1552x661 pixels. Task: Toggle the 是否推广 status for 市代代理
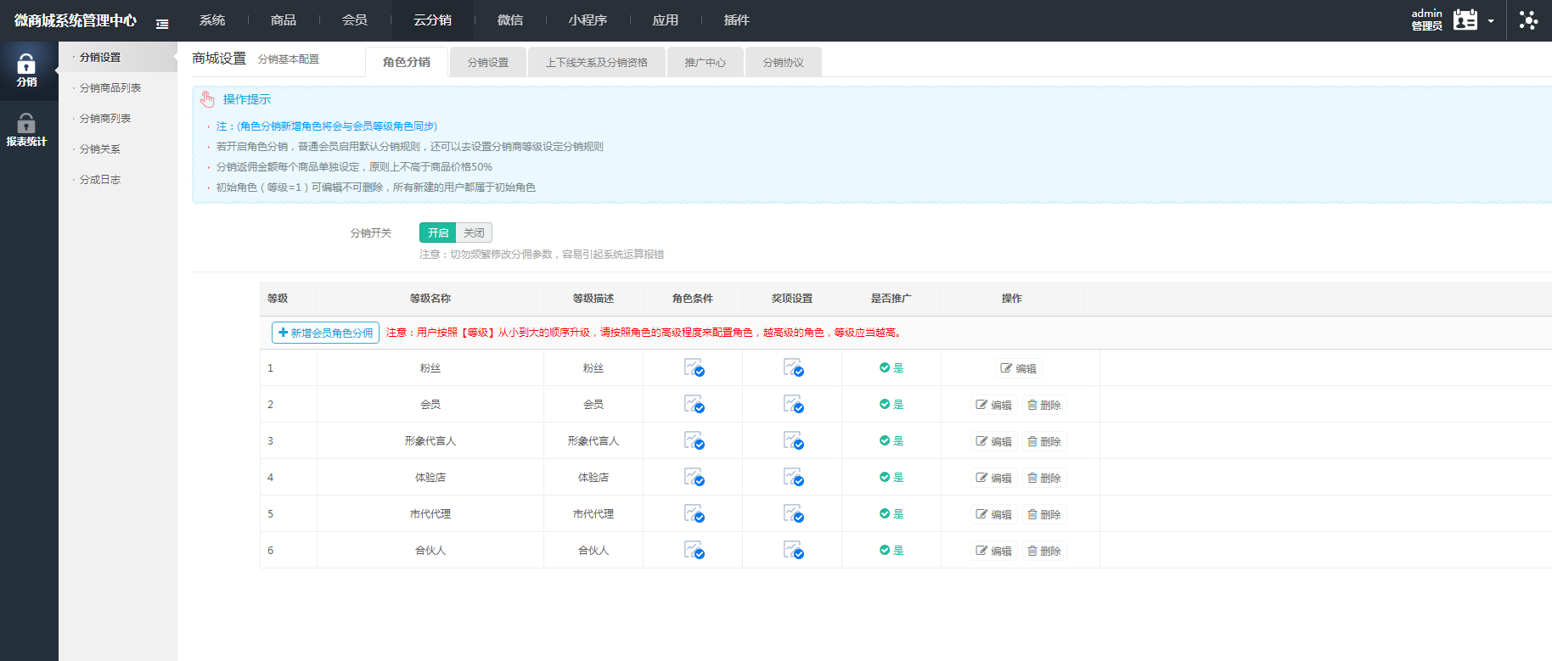click(x=891, y=513)
